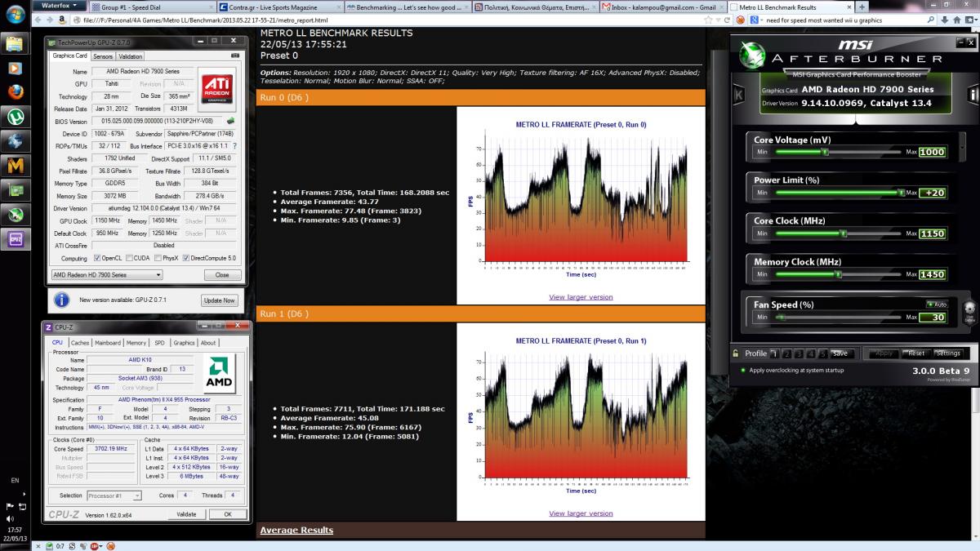Select Afterburner profile slot 1
Screen dimensions: 980x551
tap(773, 353)
